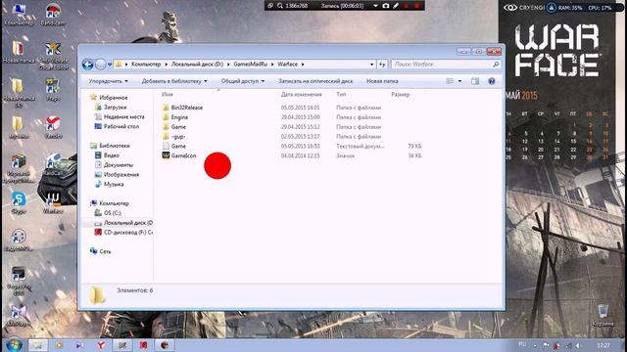This screenshot has width=627, height=352.
Task: Click the Explorer forward navigation arrow
Action: [x=100, y=65]
